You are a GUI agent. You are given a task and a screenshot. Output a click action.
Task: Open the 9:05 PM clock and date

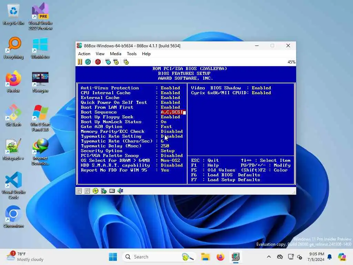316,257
